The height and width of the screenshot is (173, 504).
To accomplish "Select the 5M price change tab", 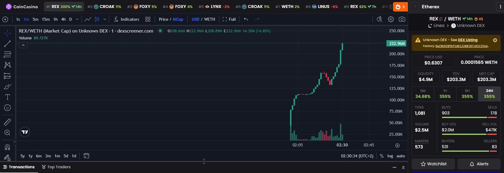I will (x=423, y=93).
